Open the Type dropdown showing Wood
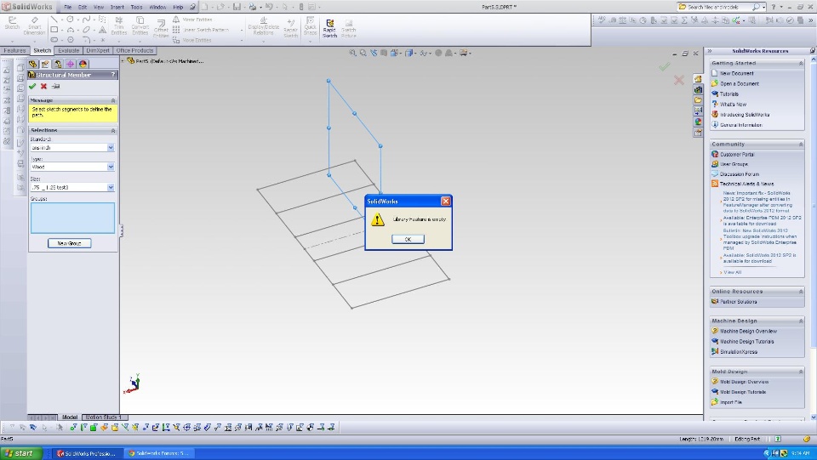The width and height of the screenshot is (817, 460). pyautogui.click(x=111, y=167)
